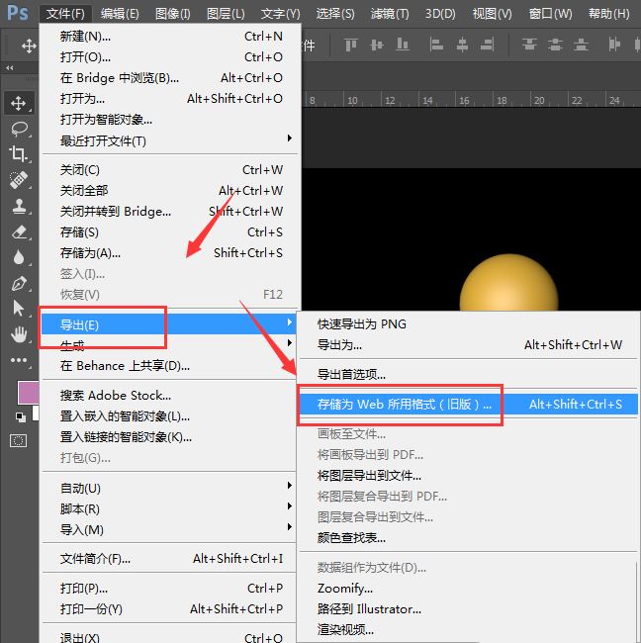Screen dimensions: 641x643
Task: Distribute vertical centers in options bar
Action: click(x=555, y=45)
